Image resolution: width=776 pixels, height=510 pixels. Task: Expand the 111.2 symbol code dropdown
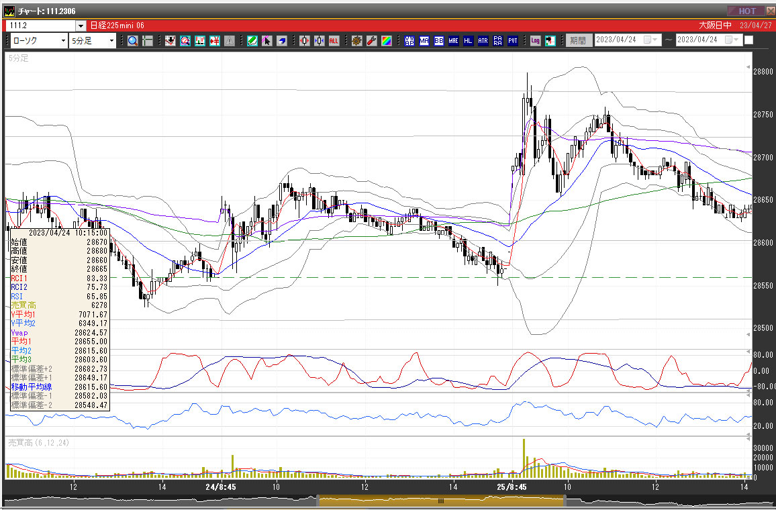coord(81,25)
